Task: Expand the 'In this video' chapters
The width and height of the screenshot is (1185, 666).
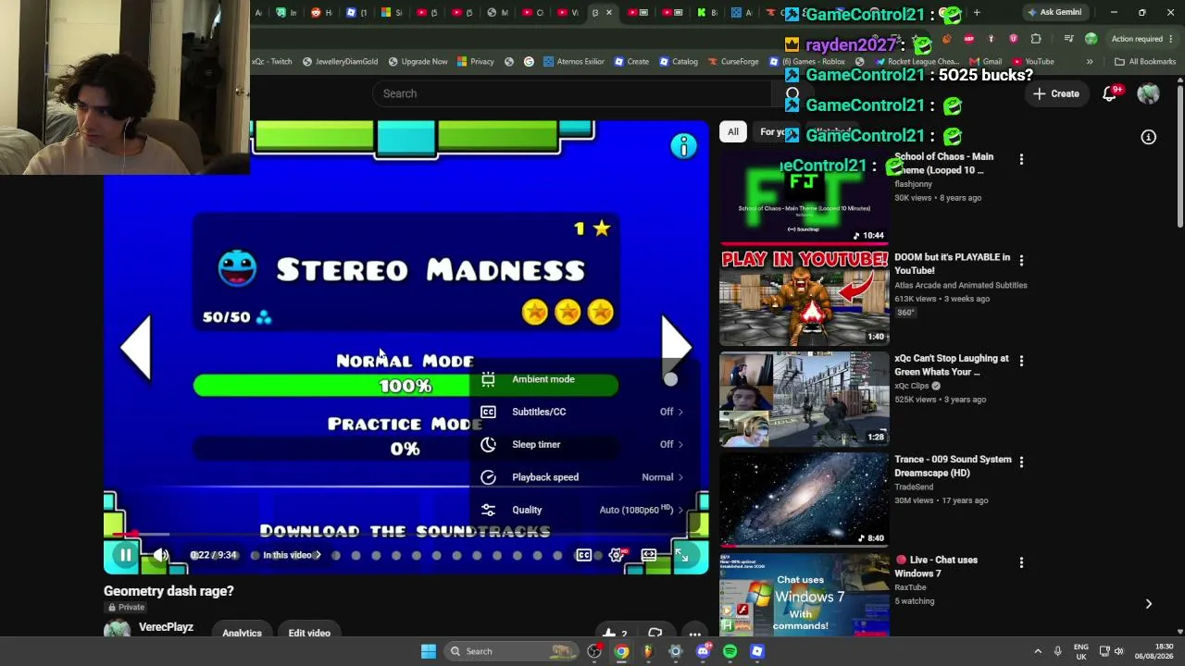Action: (292, 555)
